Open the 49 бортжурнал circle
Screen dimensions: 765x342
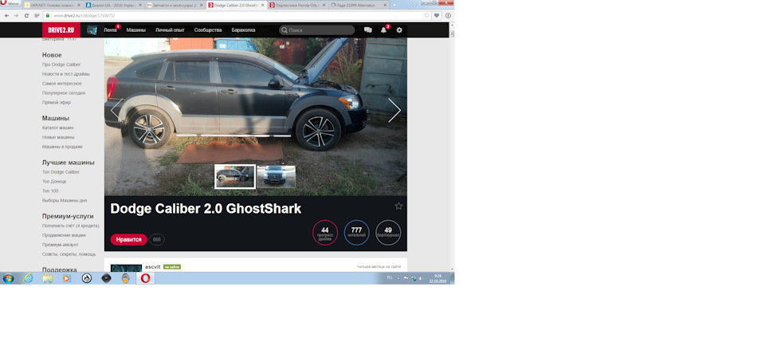tap(388, 233)
